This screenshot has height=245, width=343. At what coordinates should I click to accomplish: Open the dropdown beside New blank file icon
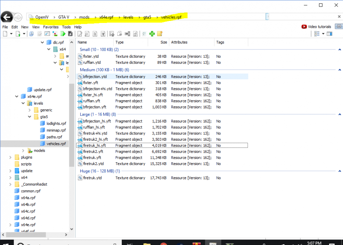click(11, 34)
